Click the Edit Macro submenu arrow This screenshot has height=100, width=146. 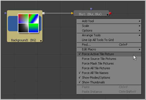pyautogui.click(x=140, y=49)
